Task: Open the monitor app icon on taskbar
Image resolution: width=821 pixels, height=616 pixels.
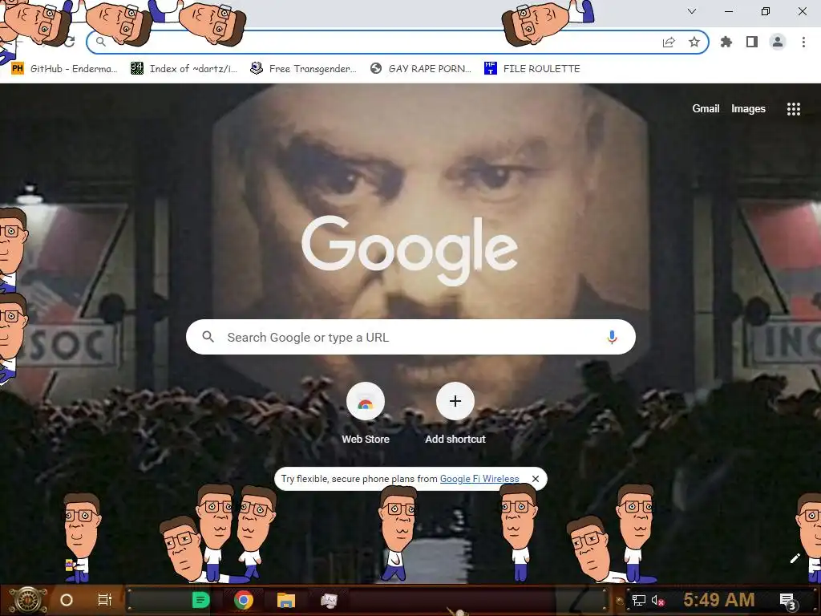Action: pyautogui.click(x=329, y=600)
